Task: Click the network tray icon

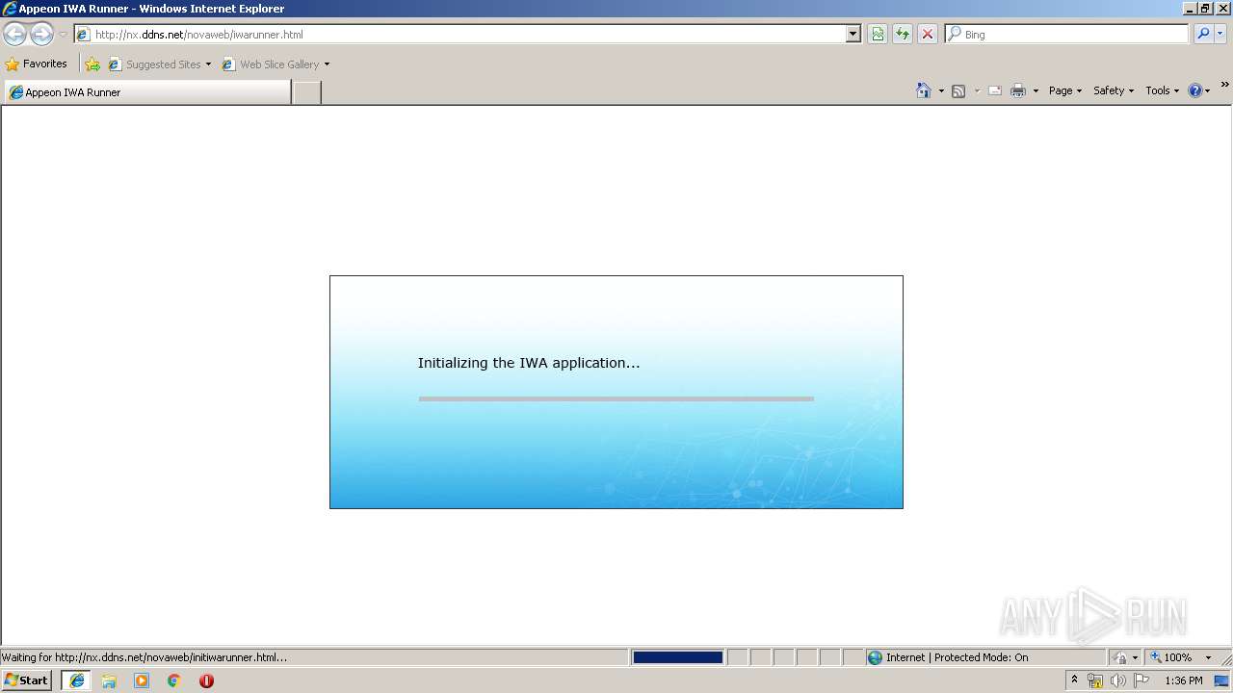Action: click(1095, 680)
